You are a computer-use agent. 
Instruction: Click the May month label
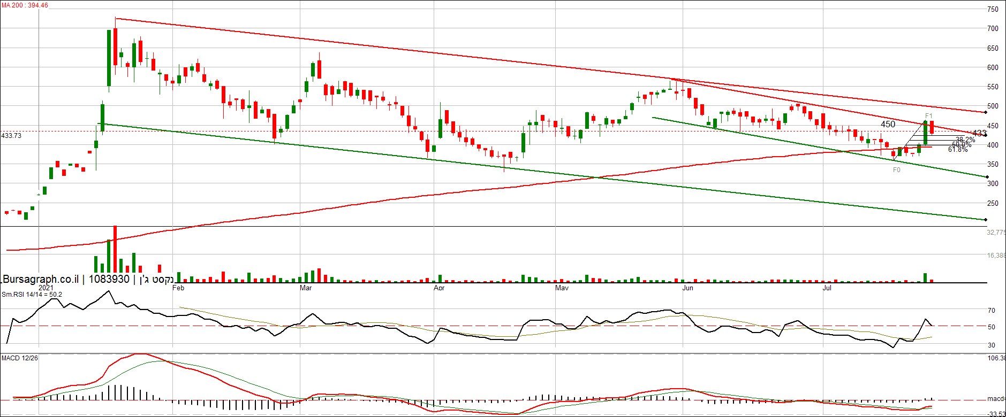562,288
